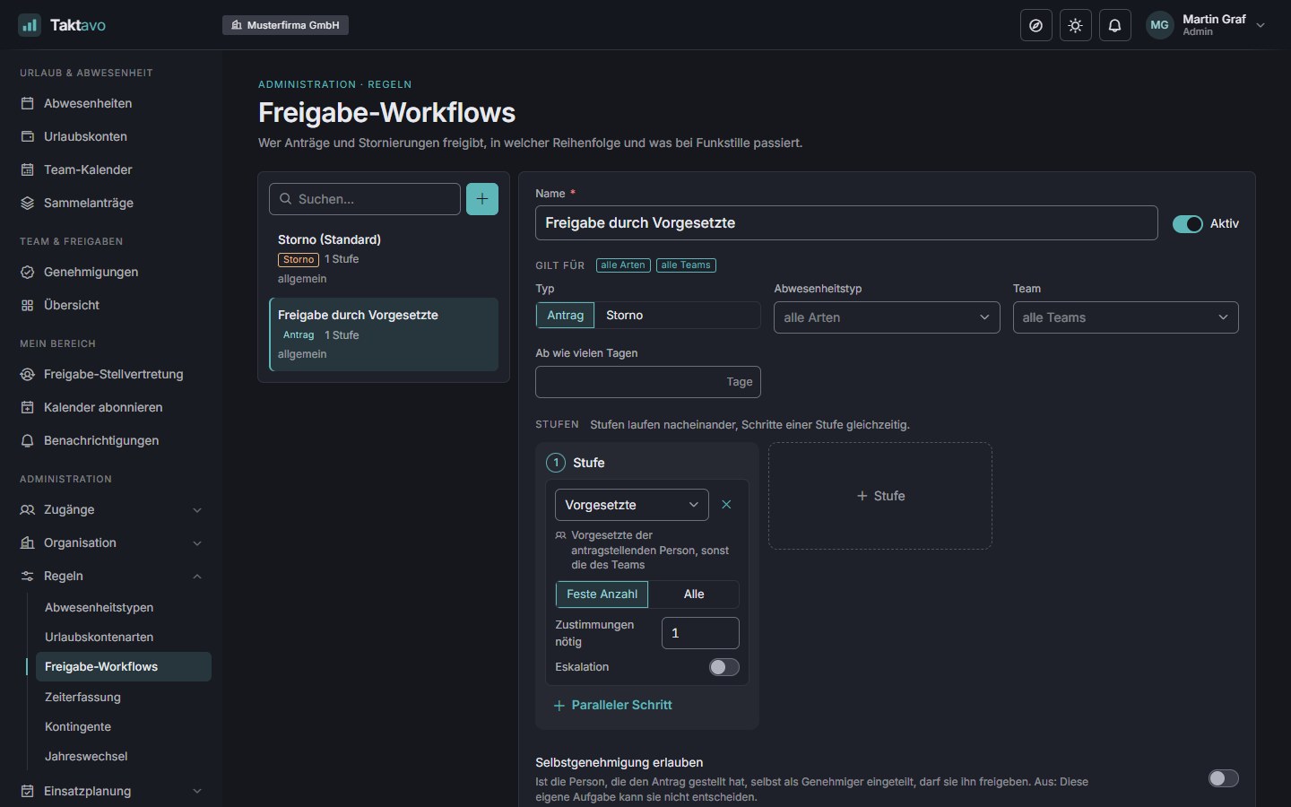Click the Abwesenheiten calendar icon
1291x807 pixels.
coord(28,103)
